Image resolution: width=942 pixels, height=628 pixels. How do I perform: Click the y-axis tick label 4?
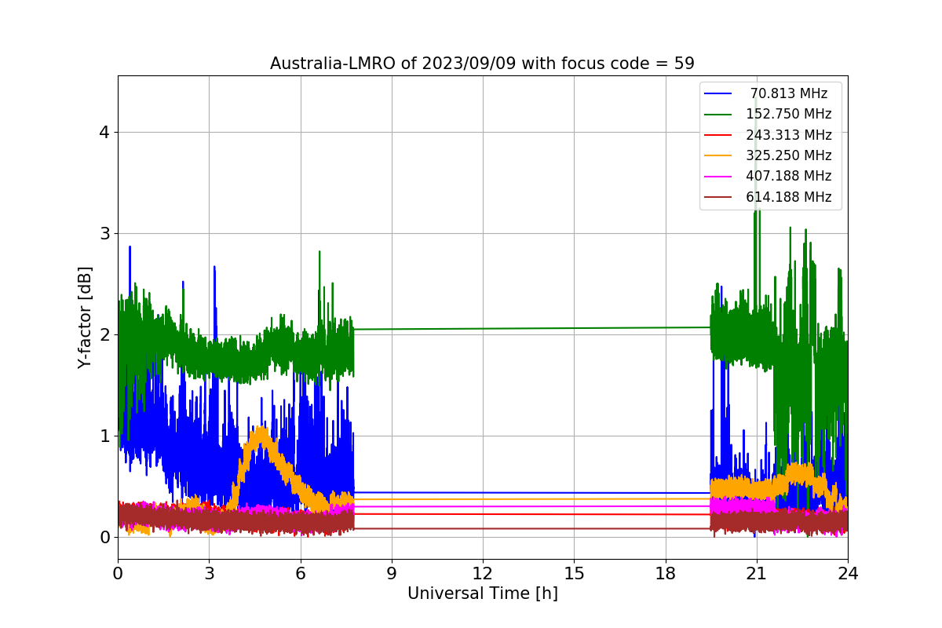(x=104, y=132)
